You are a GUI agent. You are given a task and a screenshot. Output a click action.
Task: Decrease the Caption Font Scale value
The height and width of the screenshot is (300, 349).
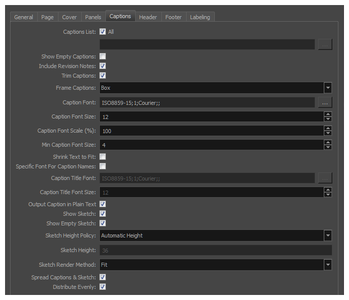[x=328, y=133]
